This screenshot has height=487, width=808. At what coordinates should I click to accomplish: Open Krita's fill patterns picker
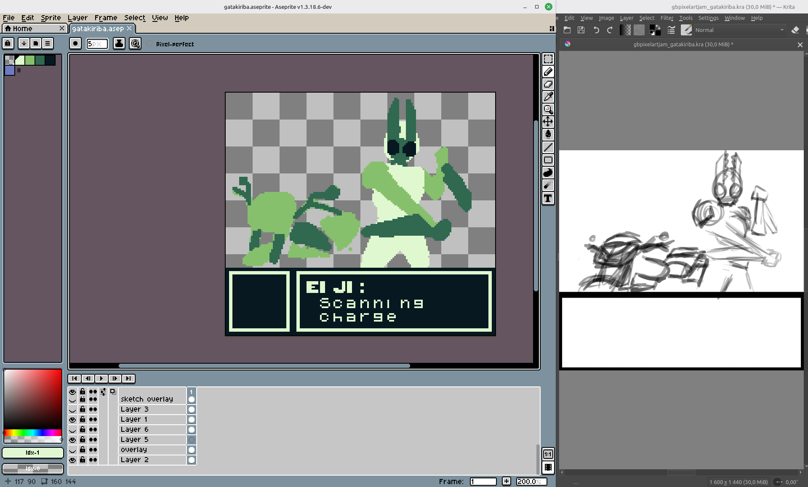pyautogui.click(x=639, y=30)
